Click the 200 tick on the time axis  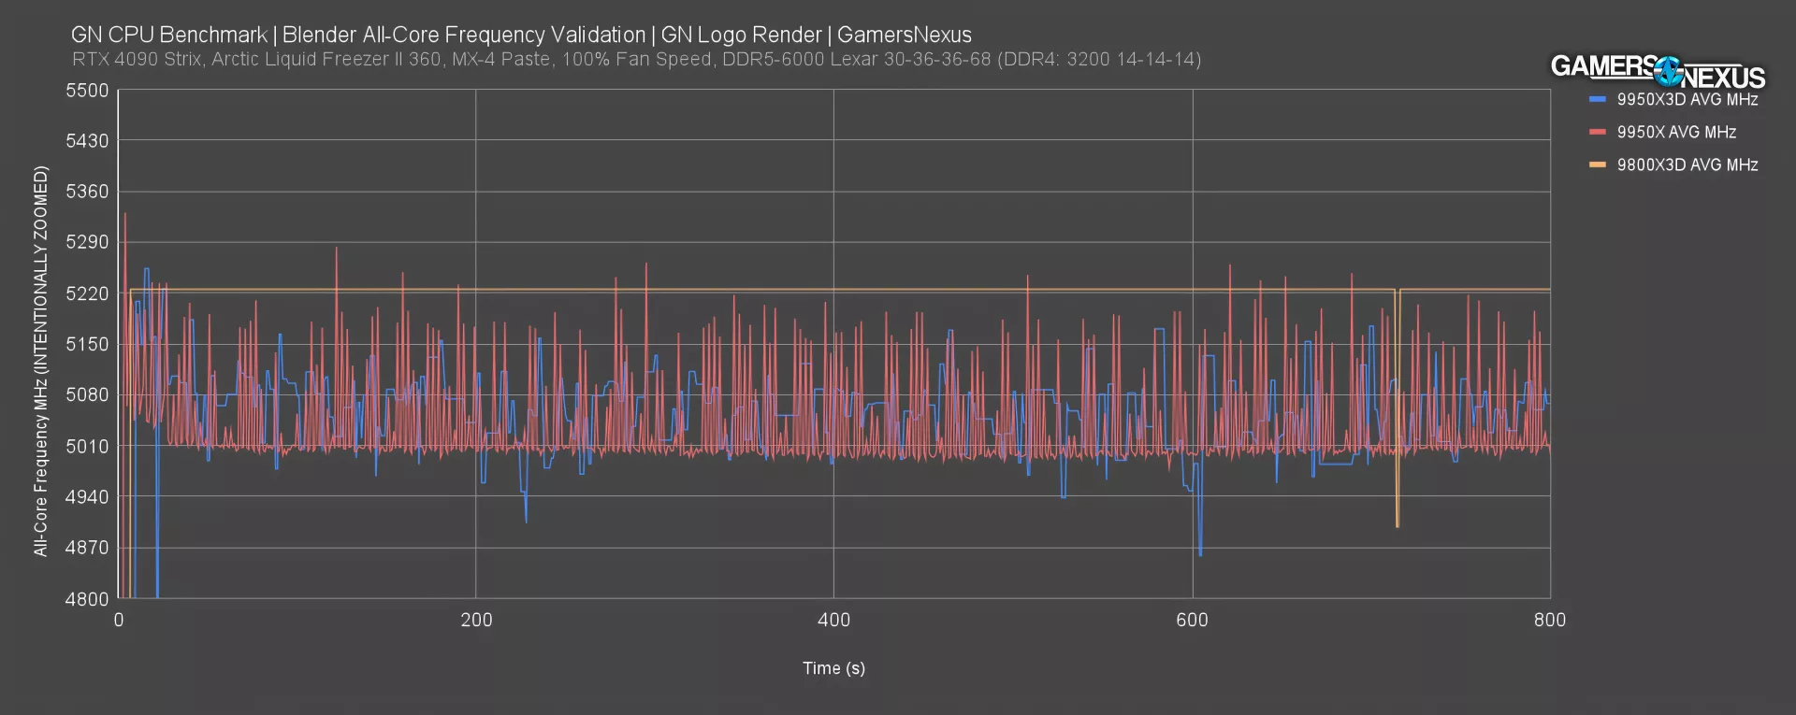(x=476, y=620)
